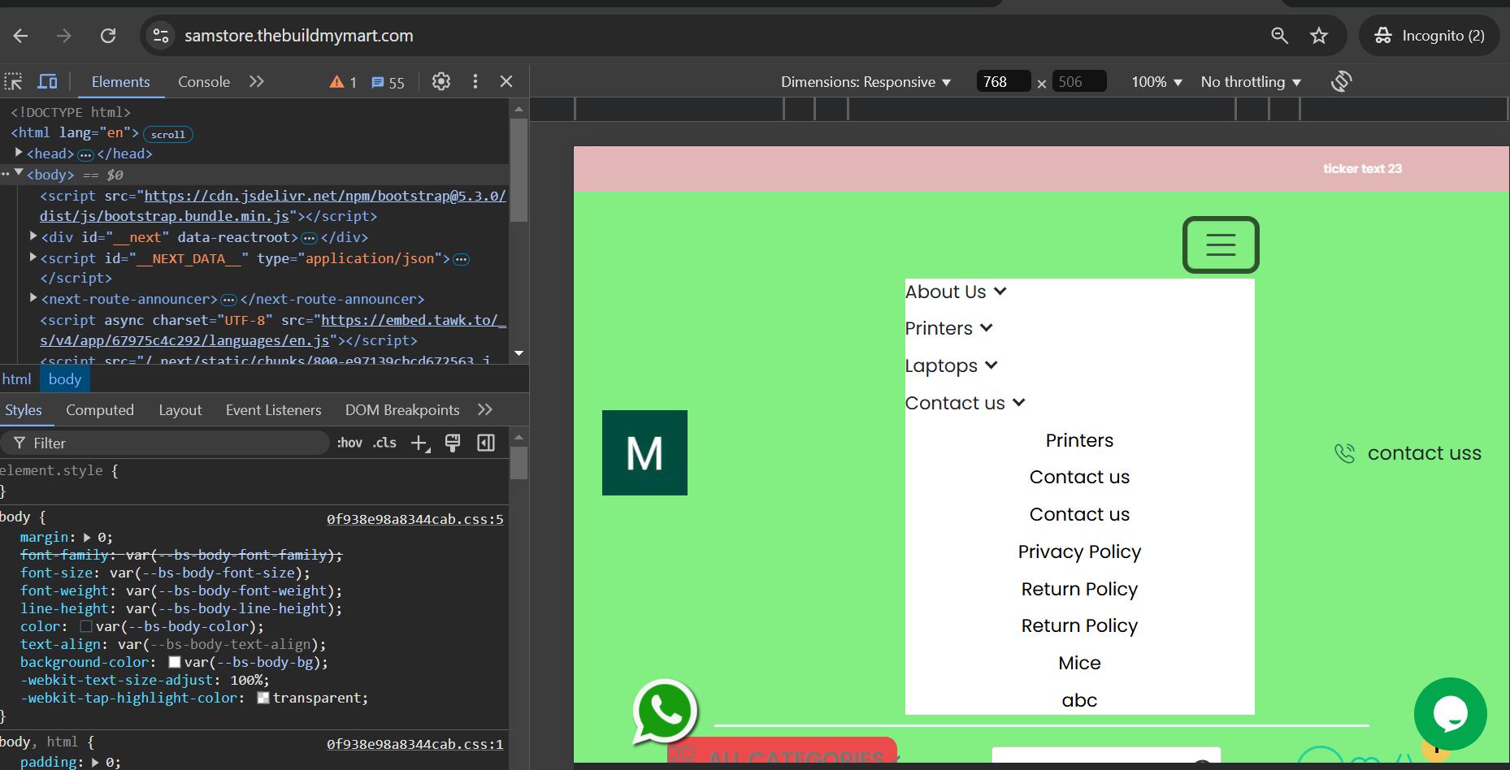Screen dimensions: 1510x770
Task: Open the WhatsApp chat icon
Action: coord(666,712)
